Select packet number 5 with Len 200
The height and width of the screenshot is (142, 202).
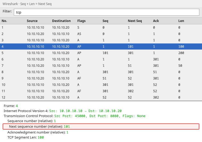[x=101, y=53]
